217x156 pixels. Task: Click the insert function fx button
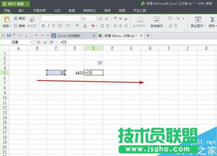click(52, 42)
